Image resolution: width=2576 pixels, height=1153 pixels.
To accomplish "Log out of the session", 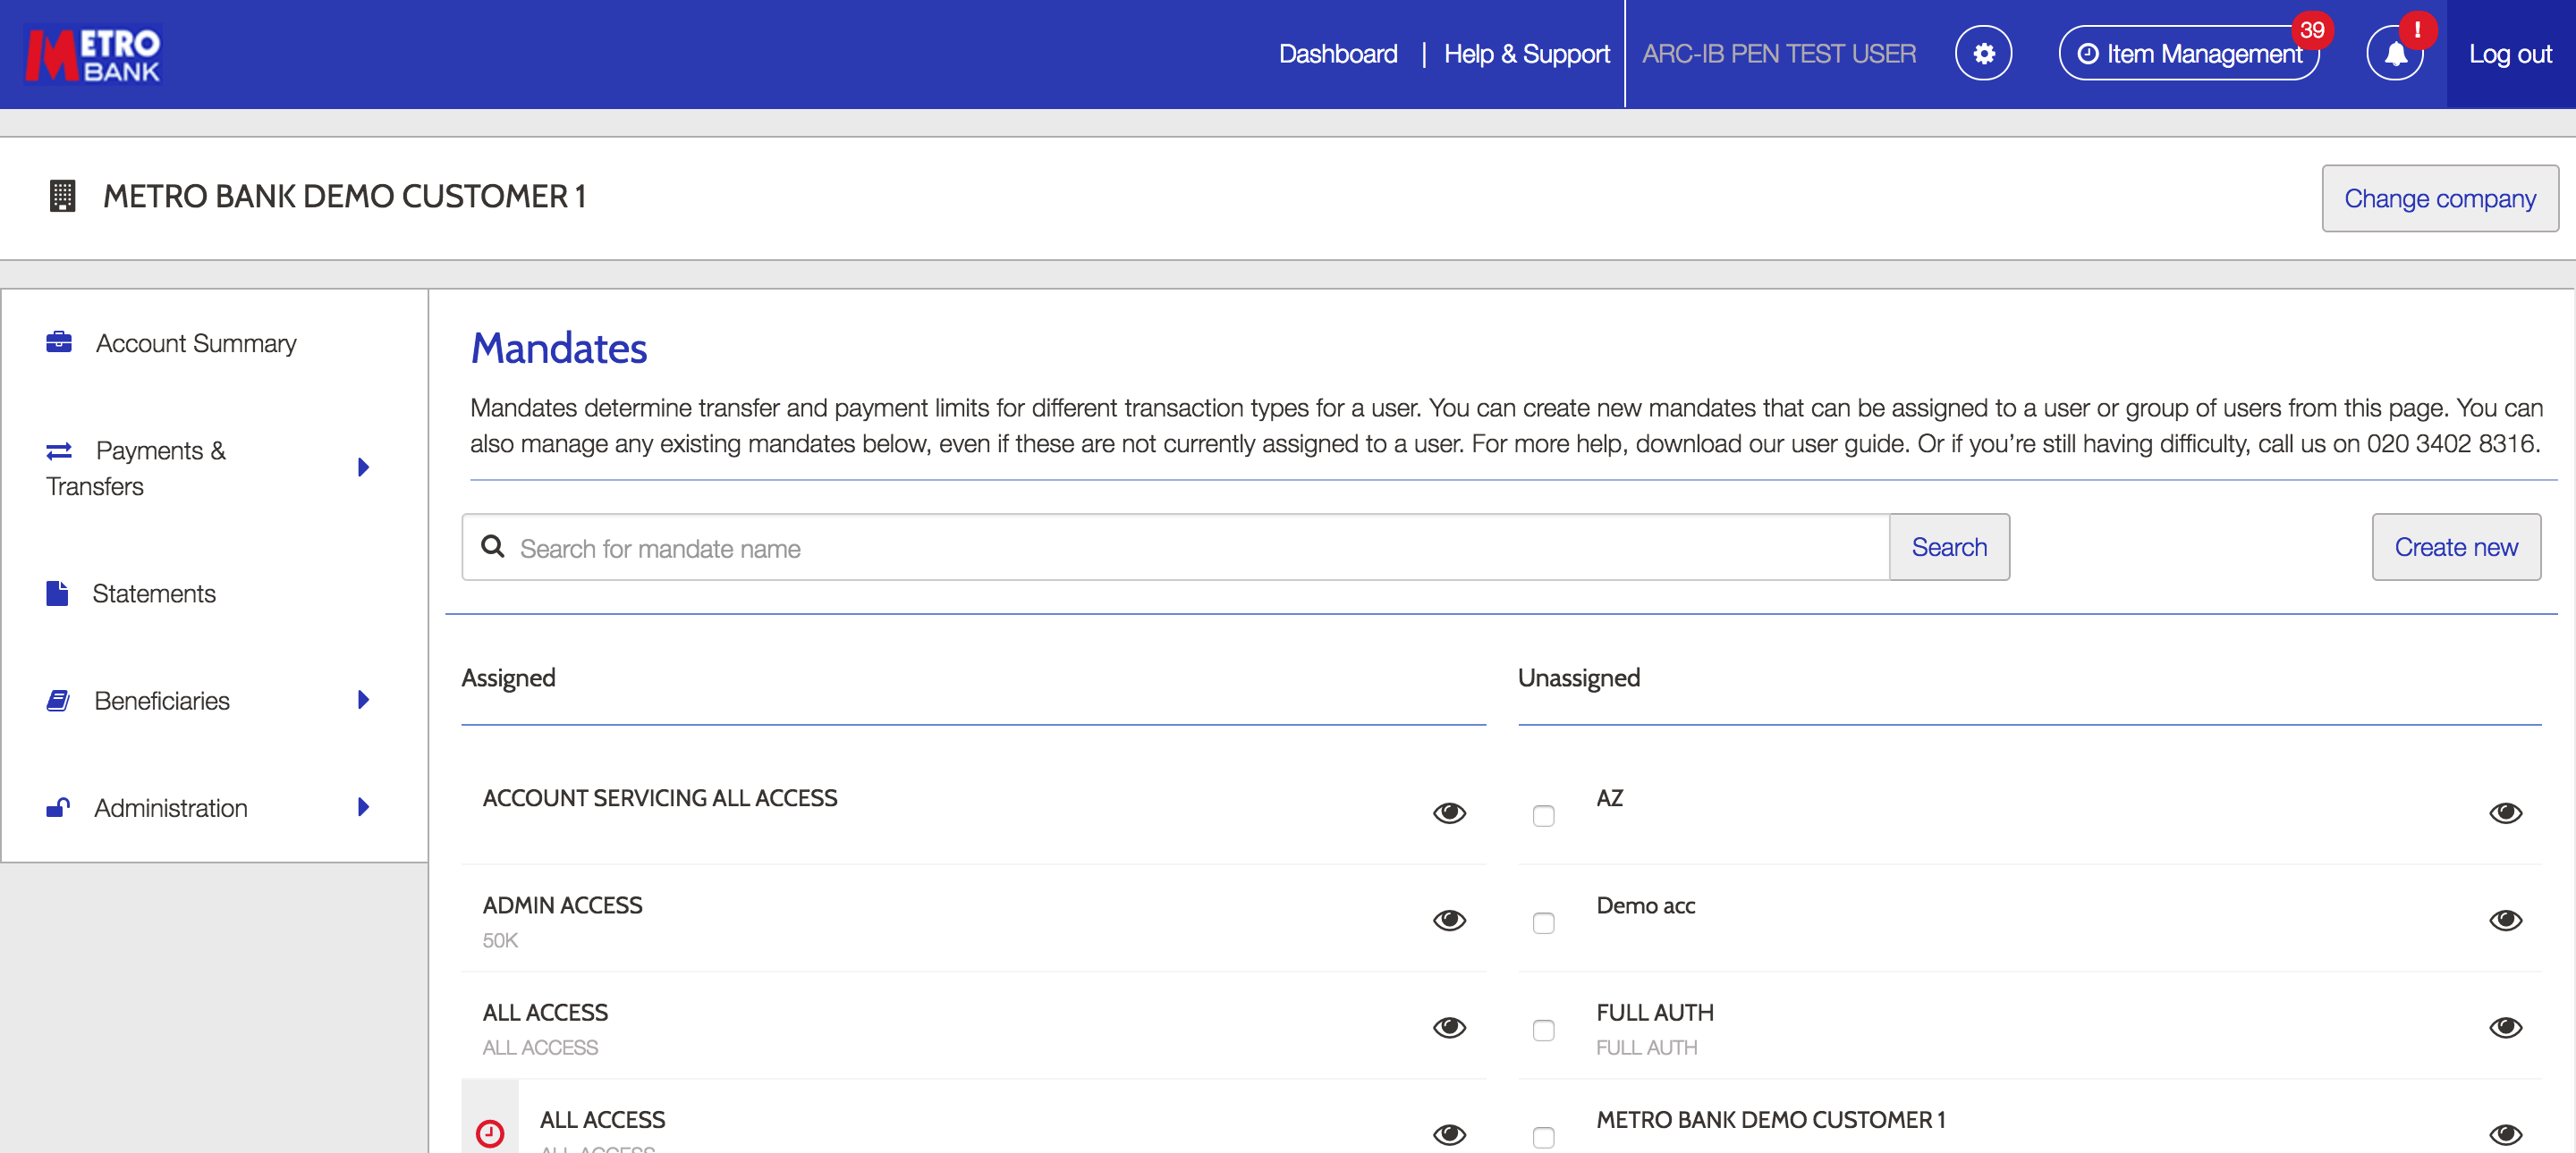I will [x=2510, y=54].
